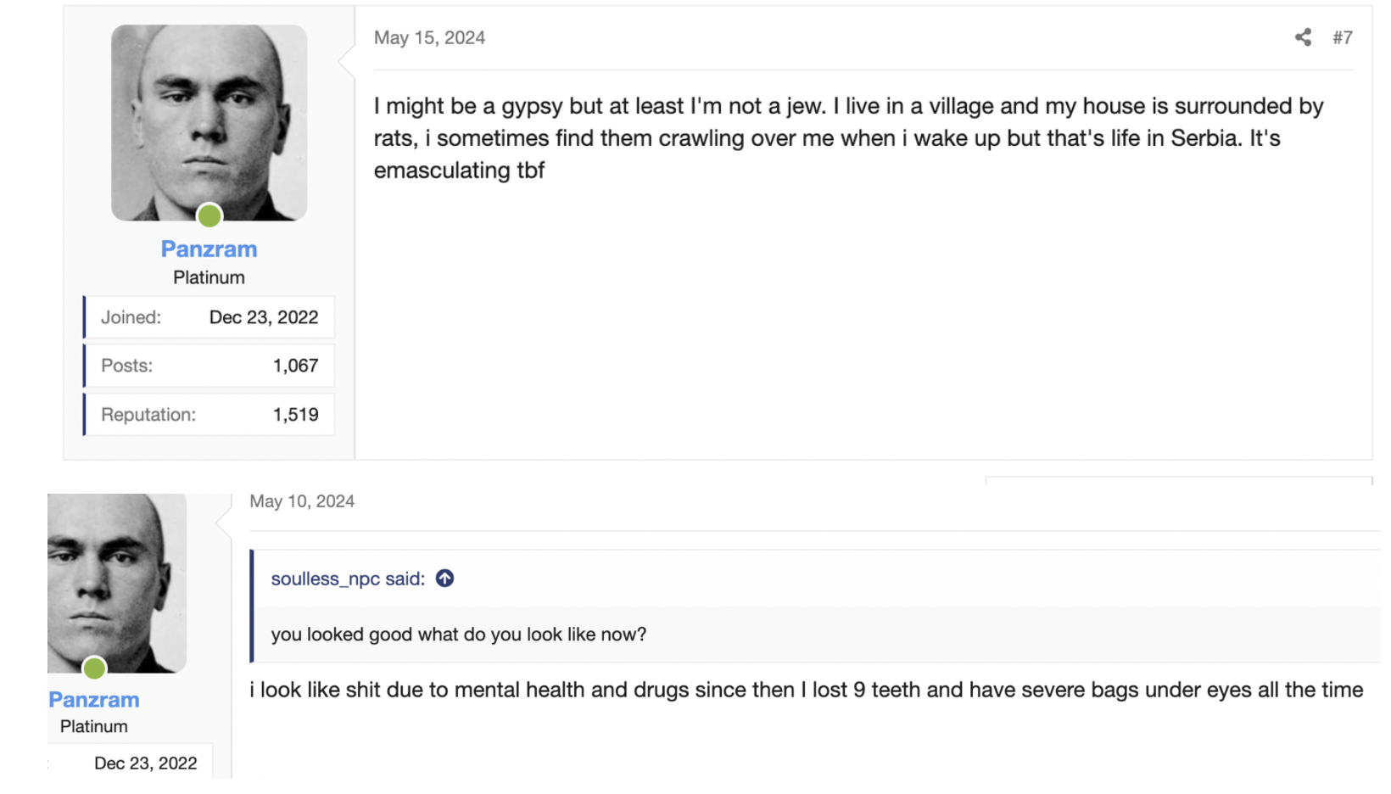Follow the "soulless_npc said:" quote link
The height and width of the screenshot is (794, 1391).
348,579
